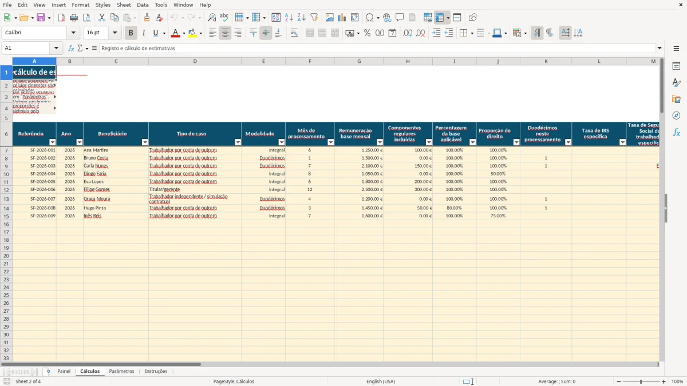Screen dimensions: 687x386
Task: Open the Beneficiário column filter dropdown
Action: coord(145,142)
